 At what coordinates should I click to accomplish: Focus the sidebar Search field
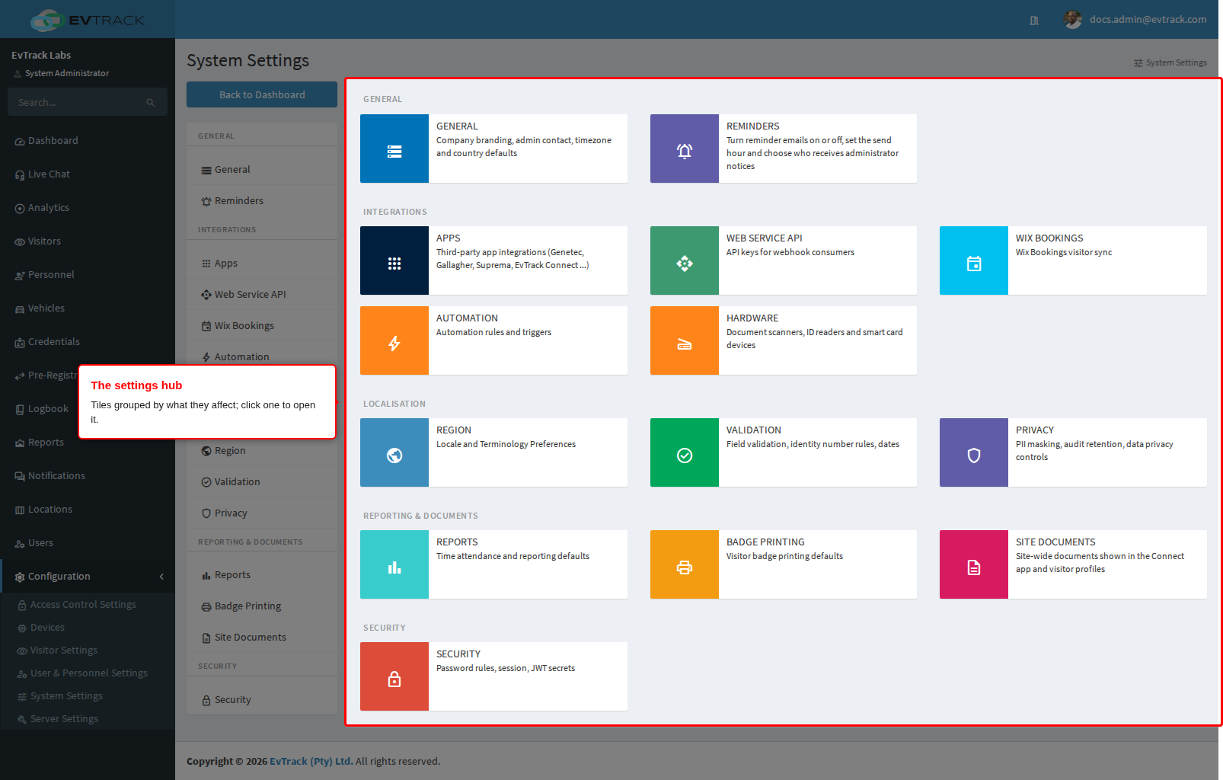(x=88, y=102)
